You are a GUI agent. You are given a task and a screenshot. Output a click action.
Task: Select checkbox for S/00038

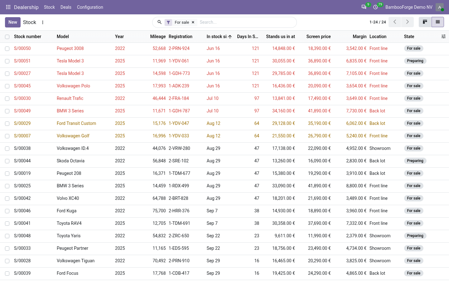pyautogui.click(x=7, y=149)
